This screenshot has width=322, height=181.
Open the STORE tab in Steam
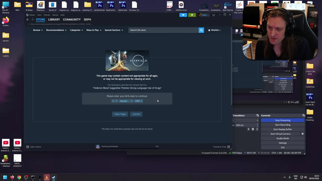[x=41, y=20]
